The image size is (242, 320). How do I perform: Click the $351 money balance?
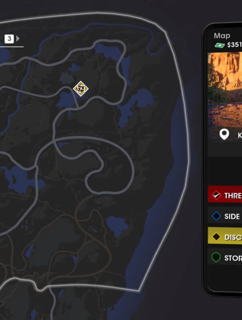pos(234,45)
